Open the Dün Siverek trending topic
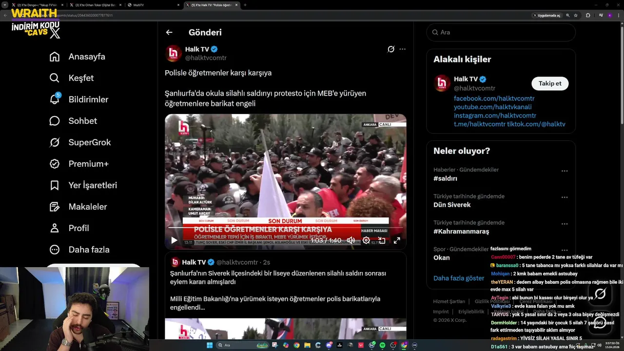 click(x=452, y=205)
